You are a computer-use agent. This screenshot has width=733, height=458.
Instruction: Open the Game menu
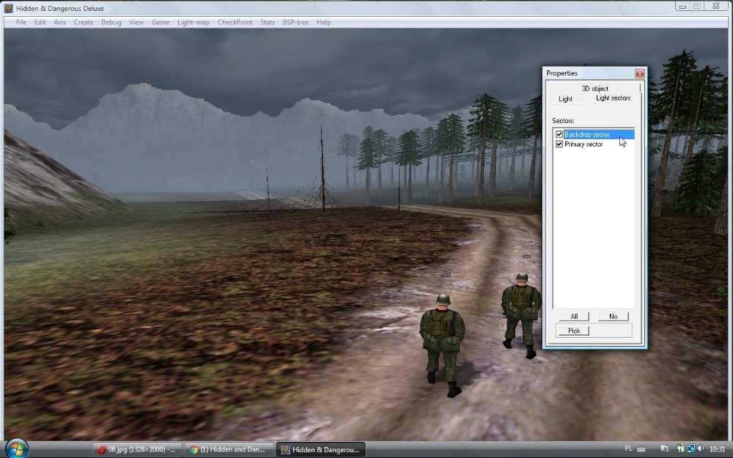161,23
